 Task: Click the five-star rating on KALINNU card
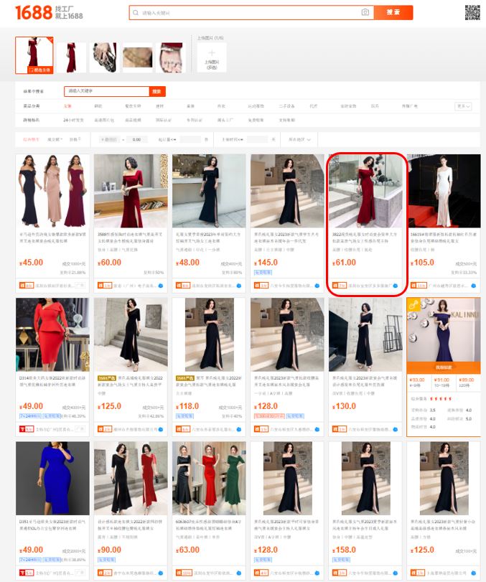pos(441,398)
